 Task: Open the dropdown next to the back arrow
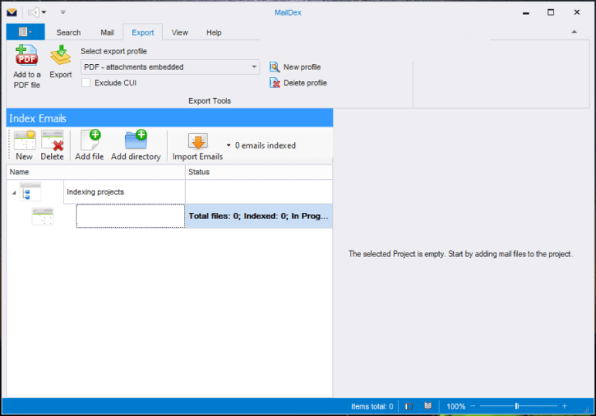pos(44,12)
